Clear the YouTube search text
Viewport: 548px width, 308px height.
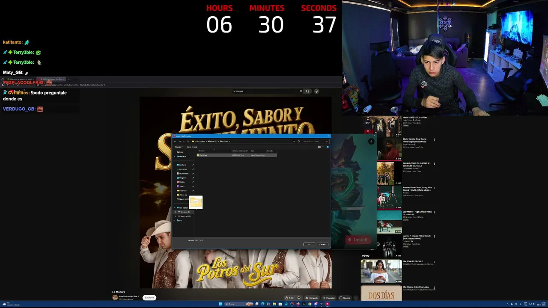point(301,91)
